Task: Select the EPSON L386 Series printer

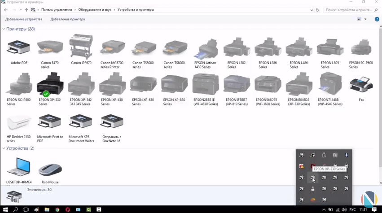Action: tap(268, 53)
